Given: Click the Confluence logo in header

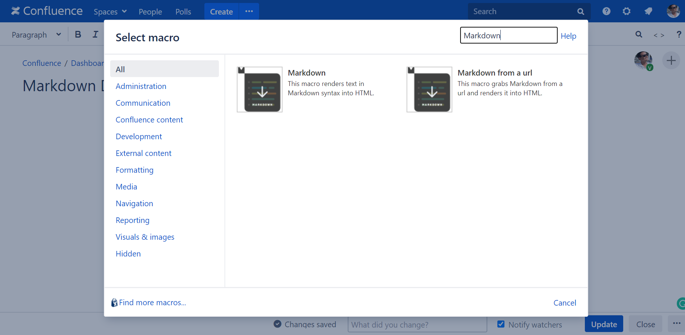Looking at the screenshot, I should click(47, 11).
